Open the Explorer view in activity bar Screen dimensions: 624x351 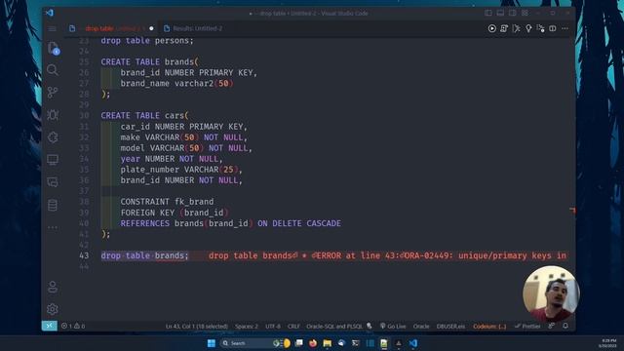click(53, 48)
